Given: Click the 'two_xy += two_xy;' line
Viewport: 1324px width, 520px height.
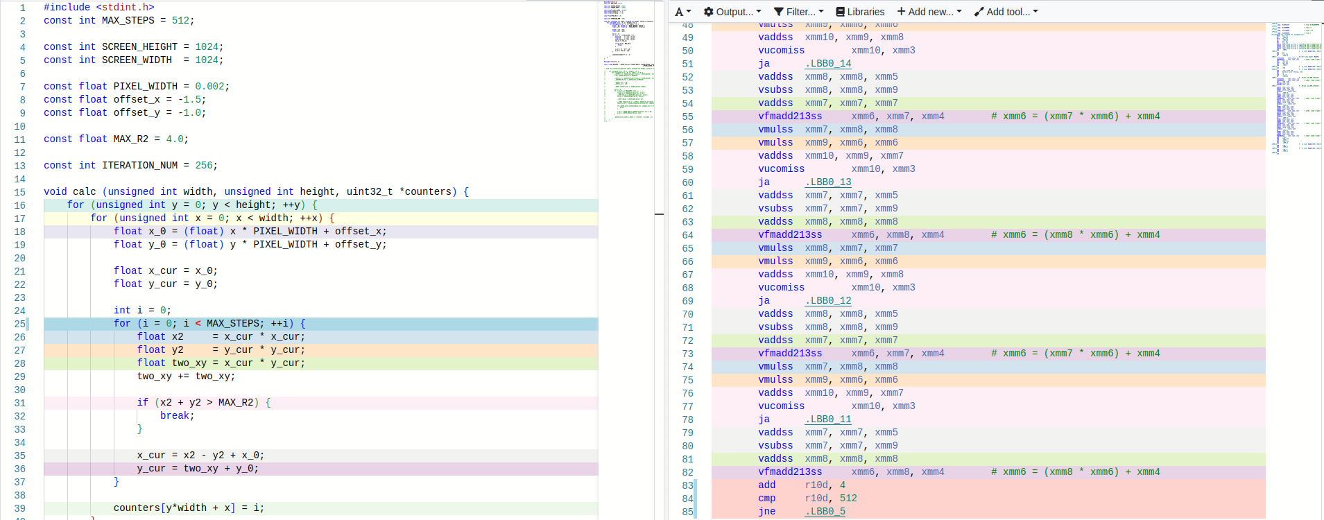Looking at the screenshot, I should point(187,376).
